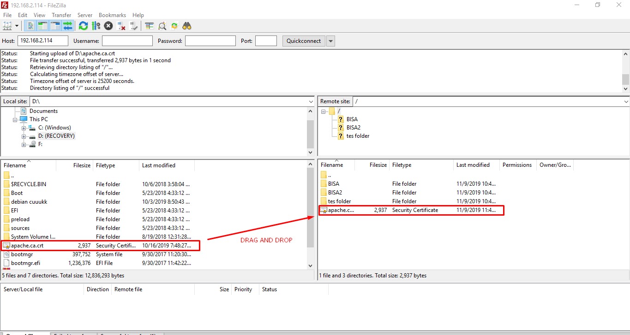This screenshot has height=335, width=630.
Task: Click the Disconnect from server icon
Action: (121, 25)
